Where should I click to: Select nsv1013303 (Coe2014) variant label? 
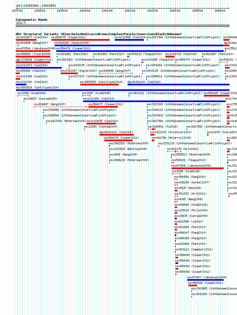point(32,65)
